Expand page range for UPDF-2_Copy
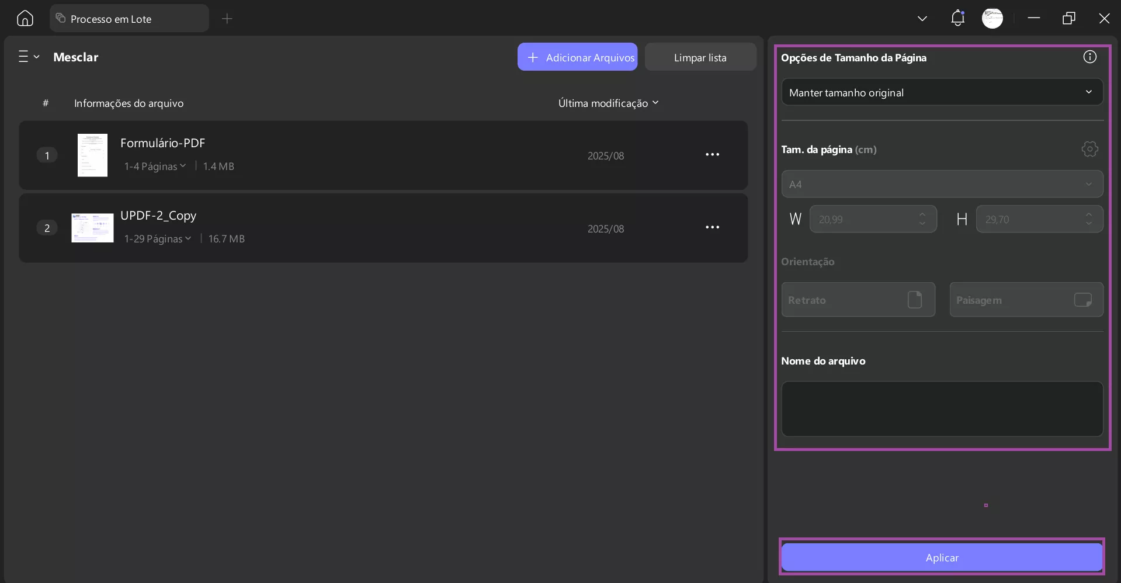The height and width of the screenshot is (583, 1121). tap(158, 239)
